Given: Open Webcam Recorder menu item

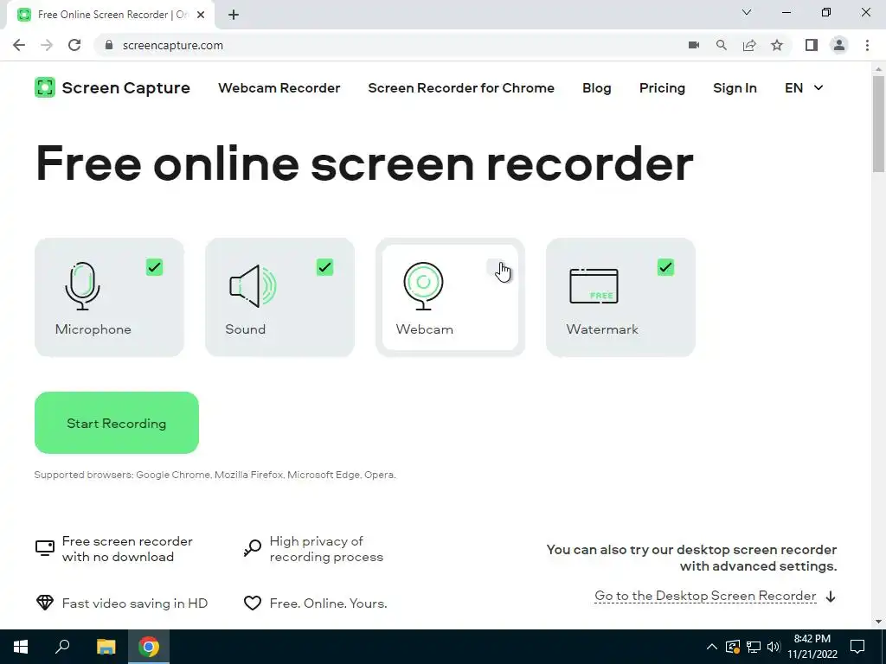Looking at the screenshot, I should [279, 88].
